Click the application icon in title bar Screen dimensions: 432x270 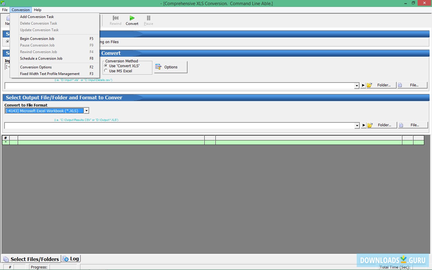[3, 3]
